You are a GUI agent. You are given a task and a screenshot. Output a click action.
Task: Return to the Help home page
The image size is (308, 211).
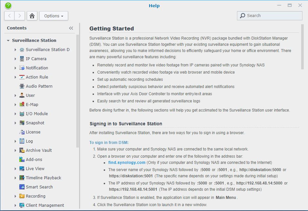[32, 16]
